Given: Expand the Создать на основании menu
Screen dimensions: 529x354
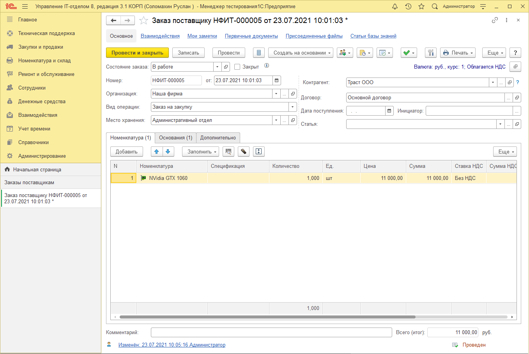Looking at the screenshot, I should [x=301, y=53].
